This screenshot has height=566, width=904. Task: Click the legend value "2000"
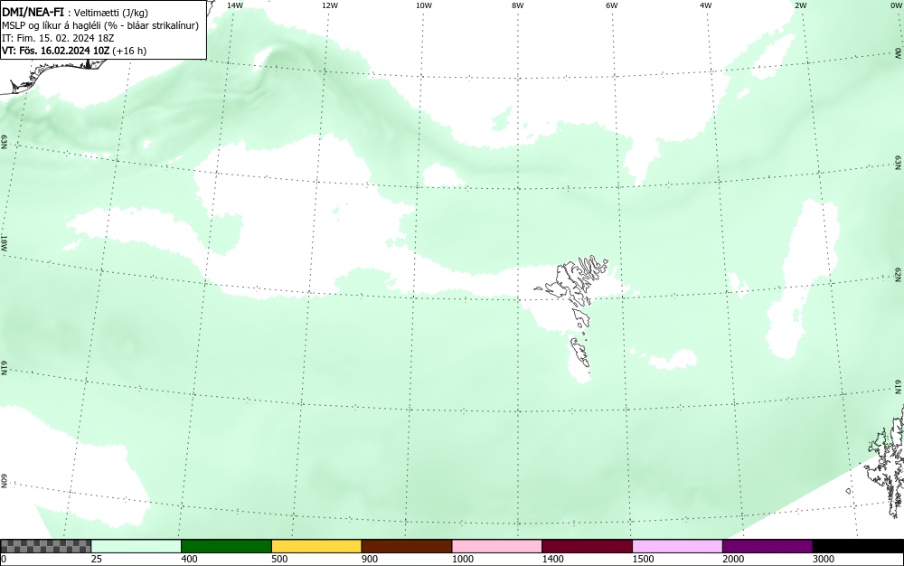733,559
